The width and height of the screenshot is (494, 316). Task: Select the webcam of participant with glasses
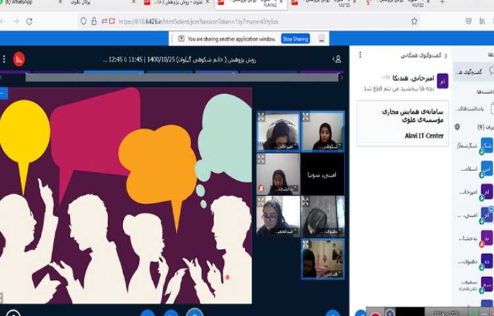[278, 216]
